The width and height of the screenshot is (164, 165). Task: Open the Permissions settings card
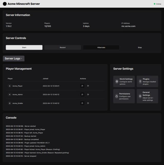tap(124, 96)
